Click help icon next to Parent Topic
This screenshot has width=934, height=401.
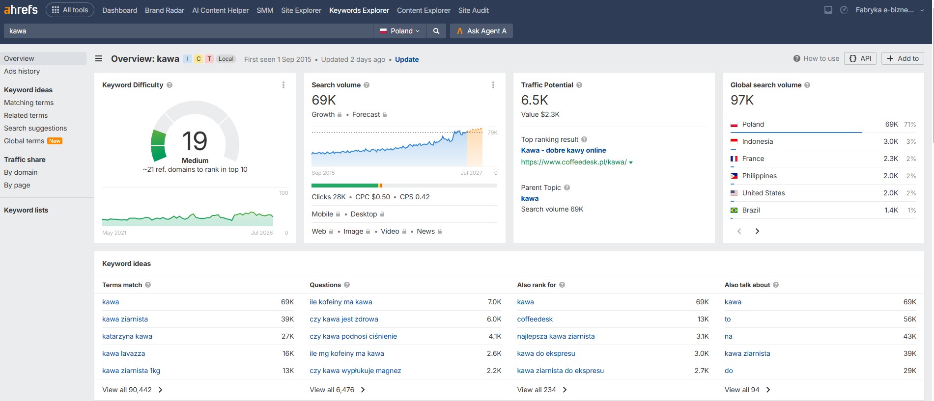pyautogui.click(x=567, y=187)
